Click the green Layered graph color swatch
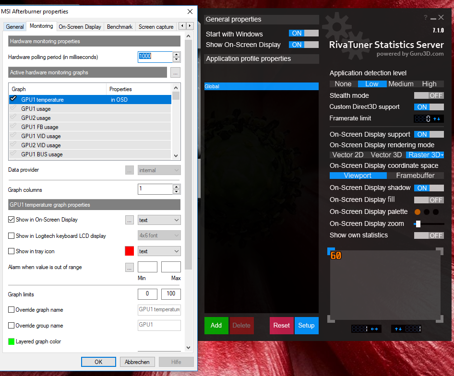Viewport: 454px width, 376px height. click(12, 341)
